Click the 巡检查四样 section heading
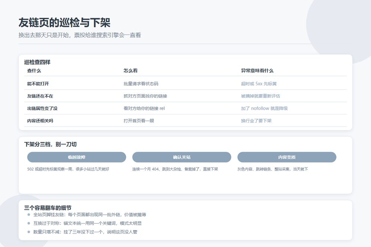This screenshot has height=247, width=371. click(37, 62)
